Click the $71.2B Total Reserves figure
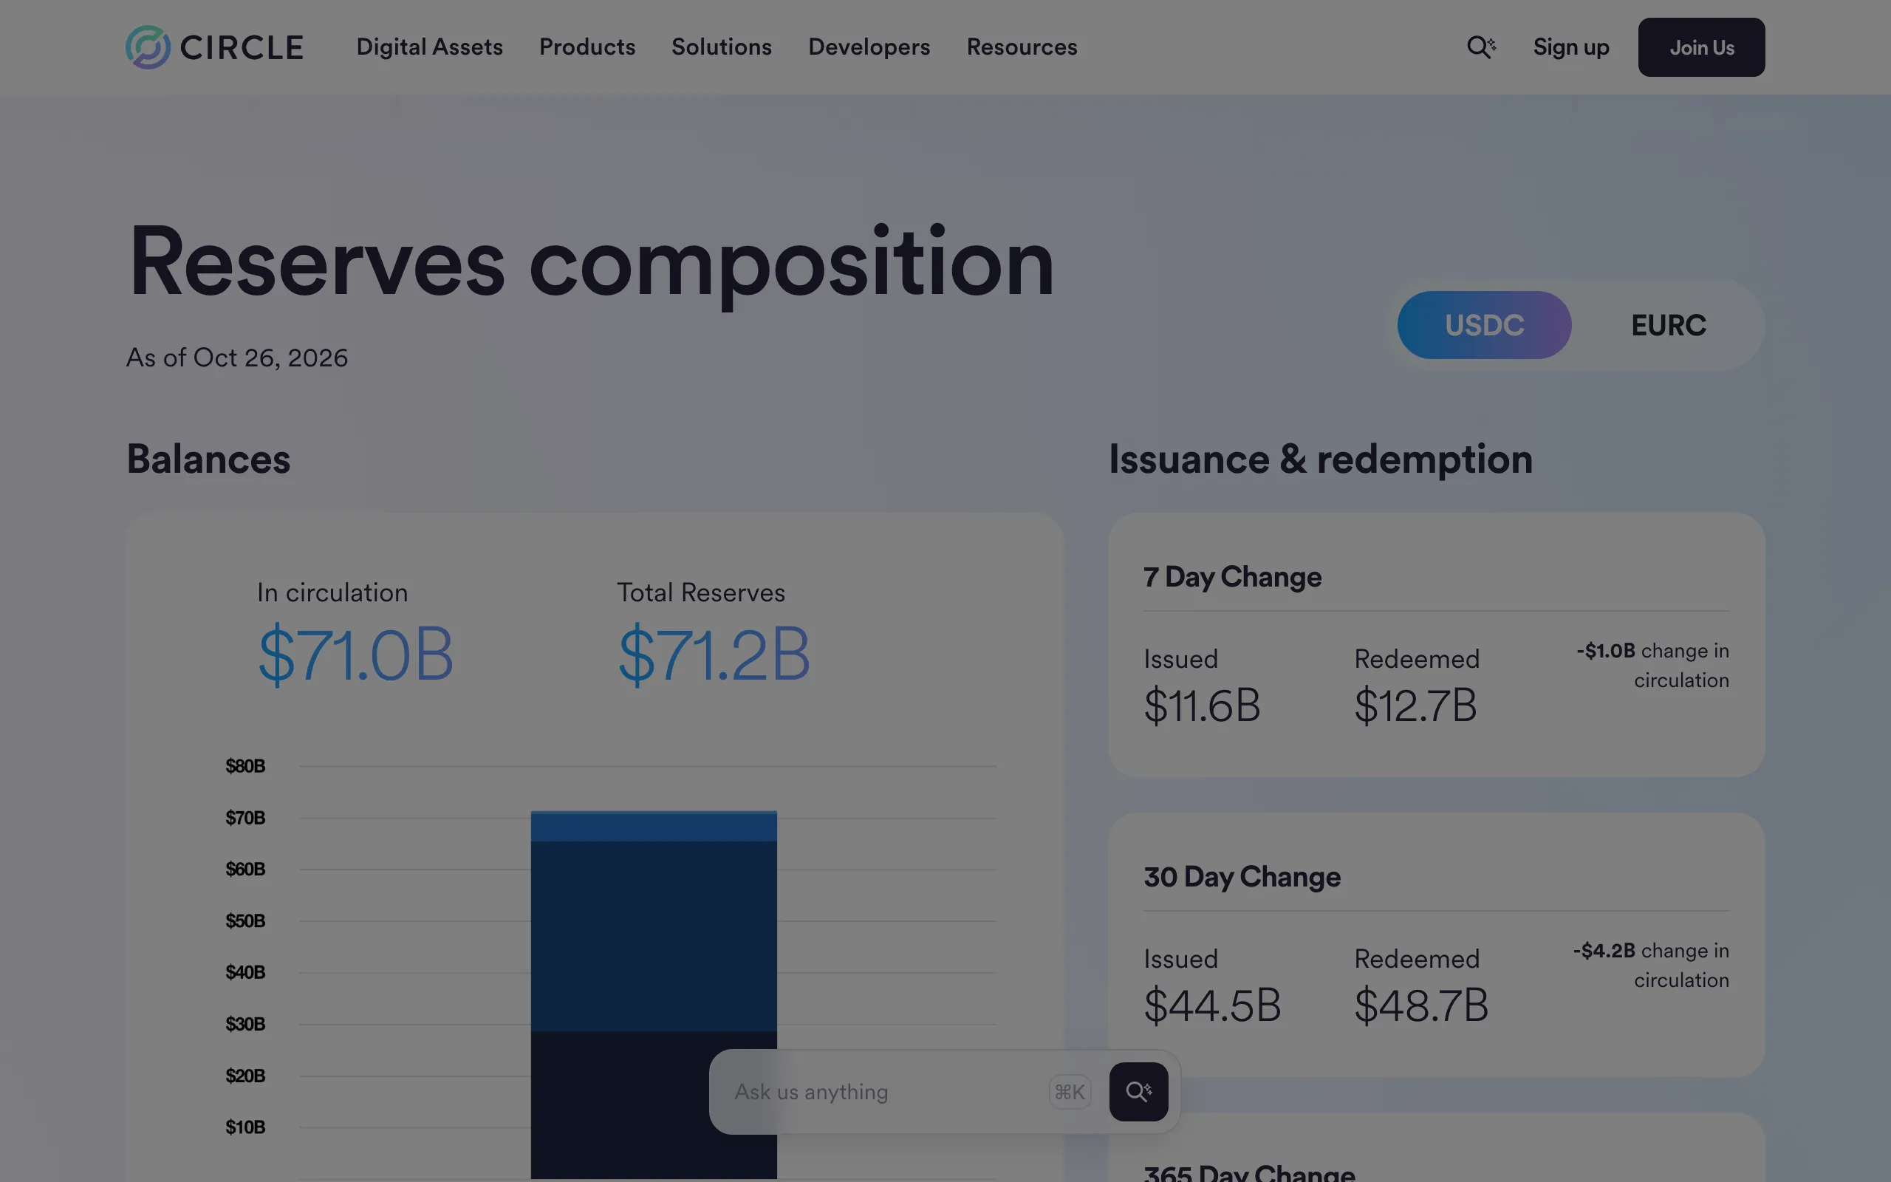Viewport: 1891px width, 1182px height. (x=714, y=655)
